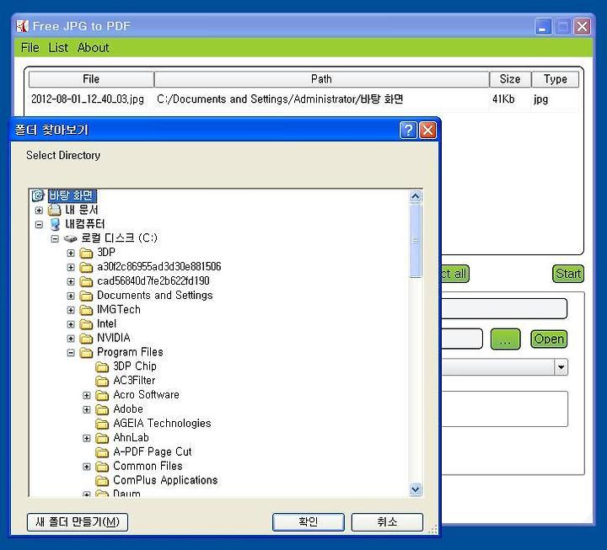Select the ComPlus Applications folder label
This screenshot has height=550, width=607.
(165, 480)
